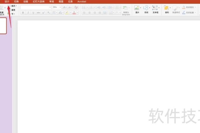Toggle strikethrough (abc) formatting
Image resolution: width=200 pixels, height=133 pixels.
click(x=38, y=13)
